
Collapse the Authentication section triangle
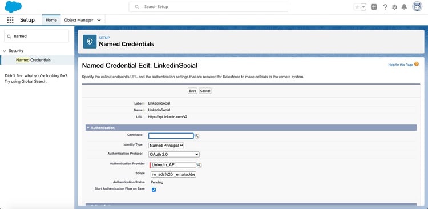click(x=88, y=127)
